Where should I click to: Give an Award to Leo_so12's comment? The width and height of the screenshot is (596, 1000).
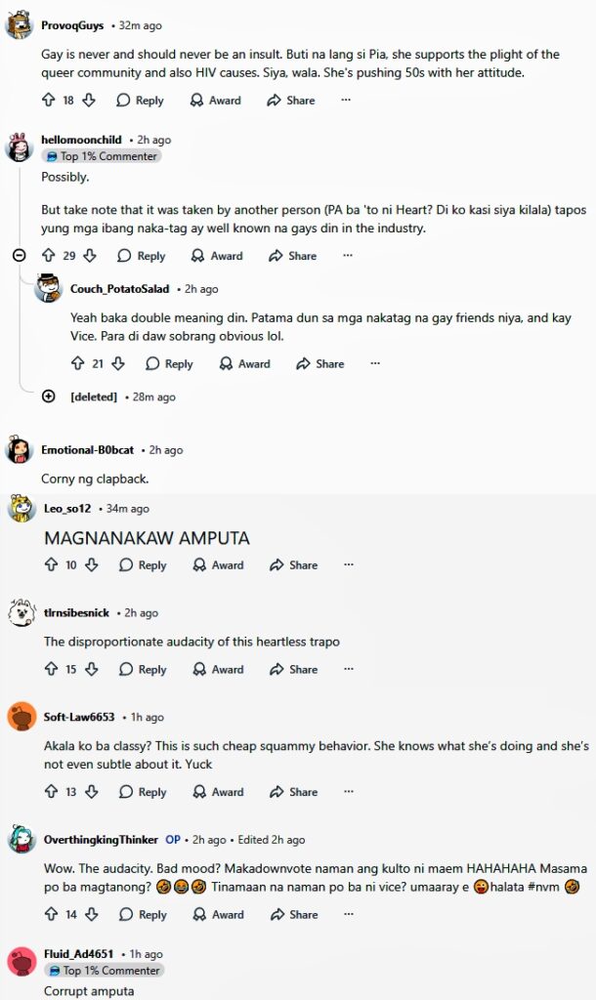tap(218, 565)
